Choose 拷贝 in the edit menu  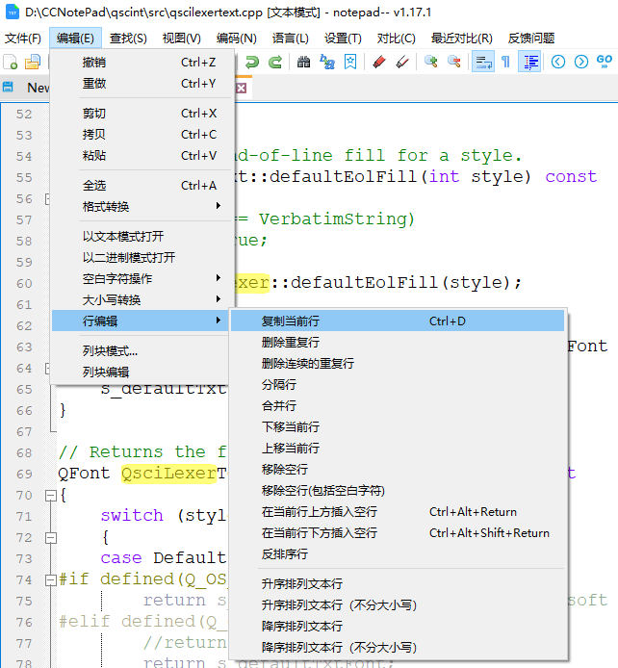point(142,135)
